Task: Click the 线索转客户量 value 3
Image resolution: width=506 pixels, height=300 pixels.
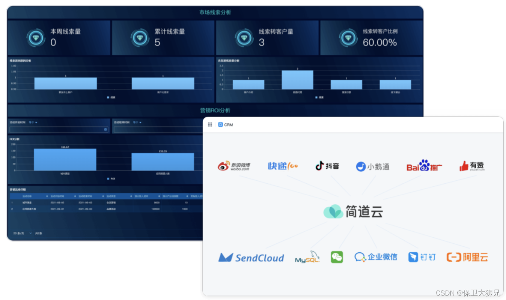Action: (x=262, y=43)
